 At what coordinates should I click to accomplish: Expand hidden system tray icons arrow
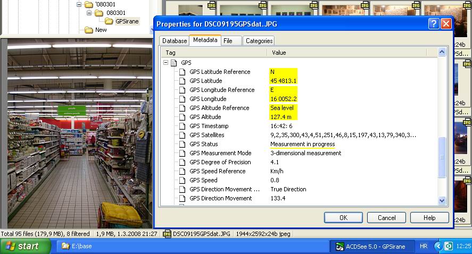(438, 246)
